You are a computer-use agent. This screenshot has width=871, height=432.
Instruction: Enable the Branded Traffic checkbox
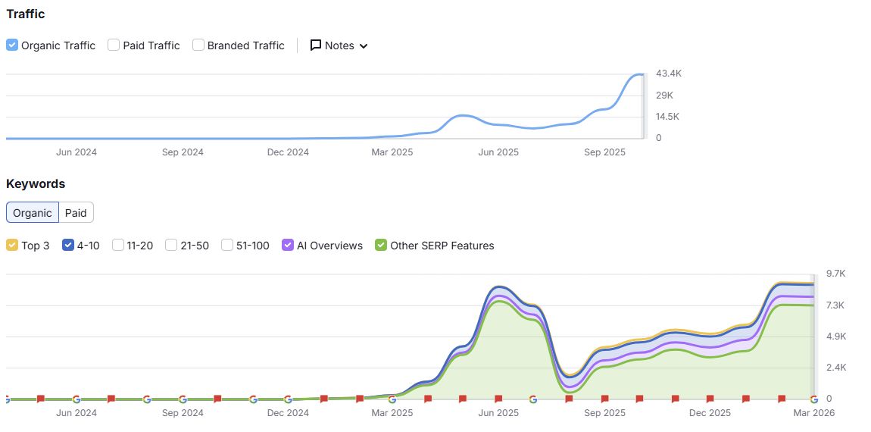198,45
